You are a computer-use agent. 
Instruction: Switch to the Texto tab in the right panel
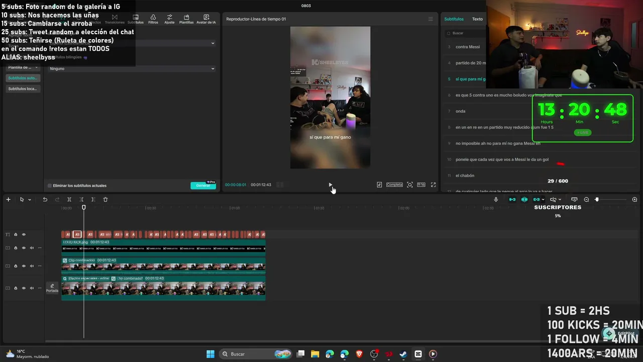point(477,19)
